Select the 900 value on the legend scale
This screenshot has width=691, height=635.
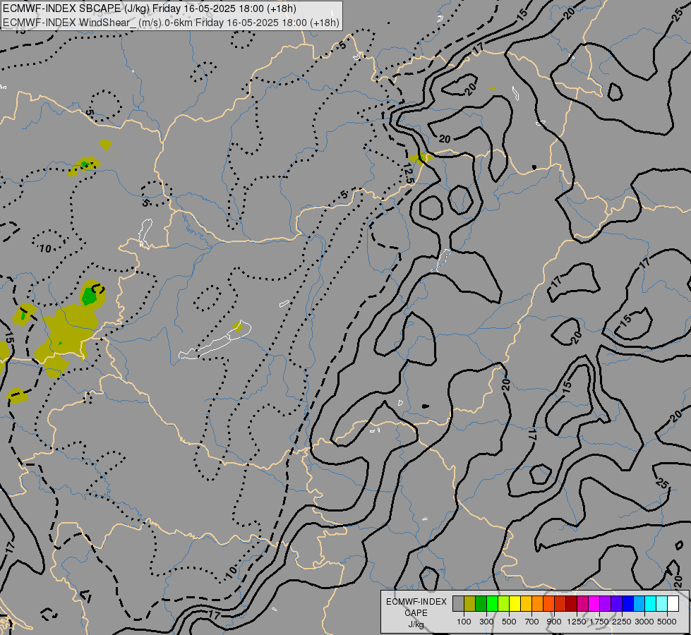click(x=554, y=622)
